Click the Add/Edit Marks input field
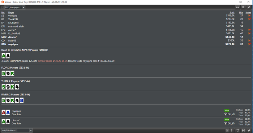This screenshot has width=253, height=133. [15, 130]
